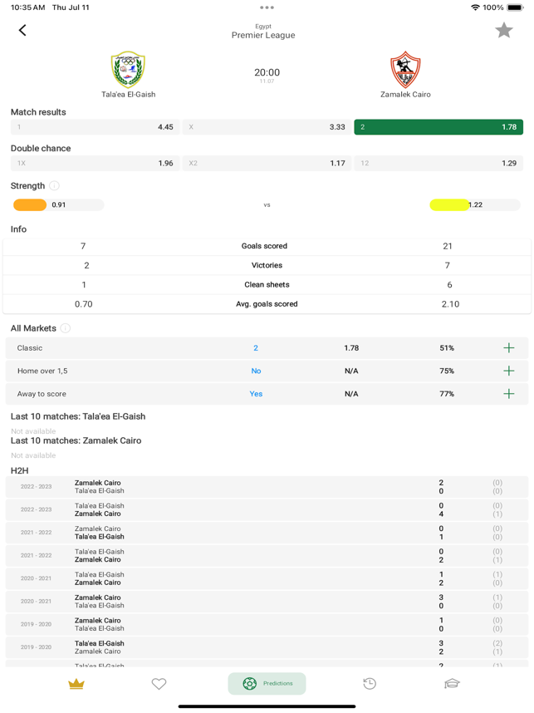Mark match as favorite with star
534x713 pixels.
click(x=503, y=31)
